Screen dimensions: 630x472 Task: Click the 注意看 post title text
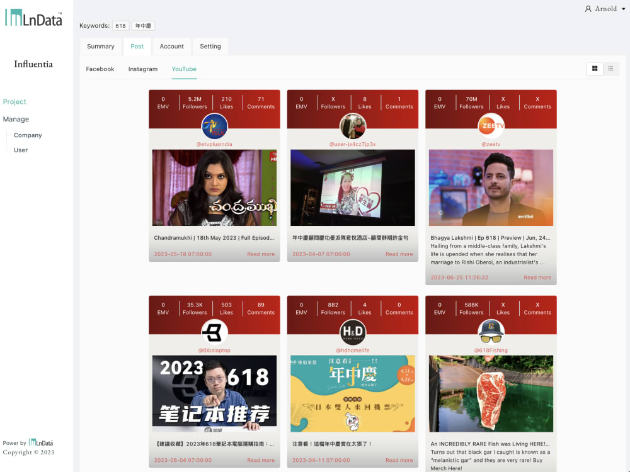(x=332, y=444)
